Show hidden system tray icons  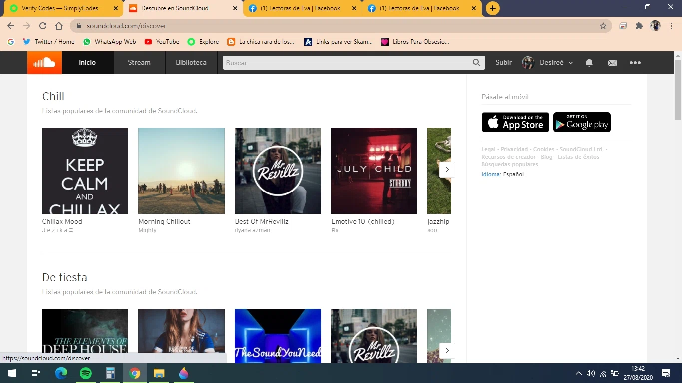579,373
